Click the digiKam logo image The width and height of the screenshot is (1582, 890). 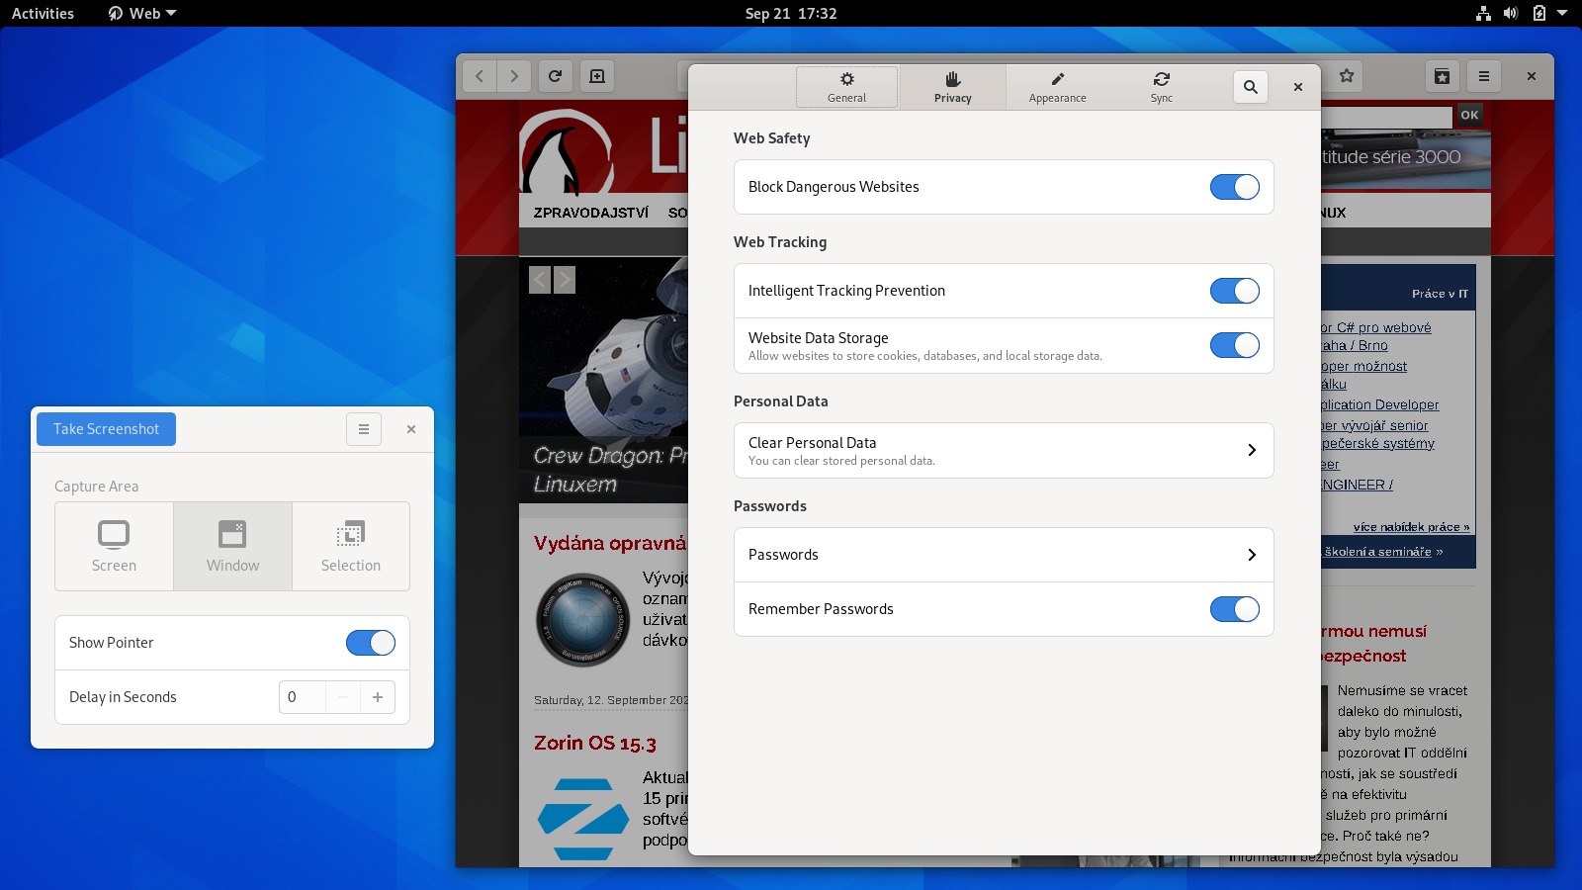point(583,620)
